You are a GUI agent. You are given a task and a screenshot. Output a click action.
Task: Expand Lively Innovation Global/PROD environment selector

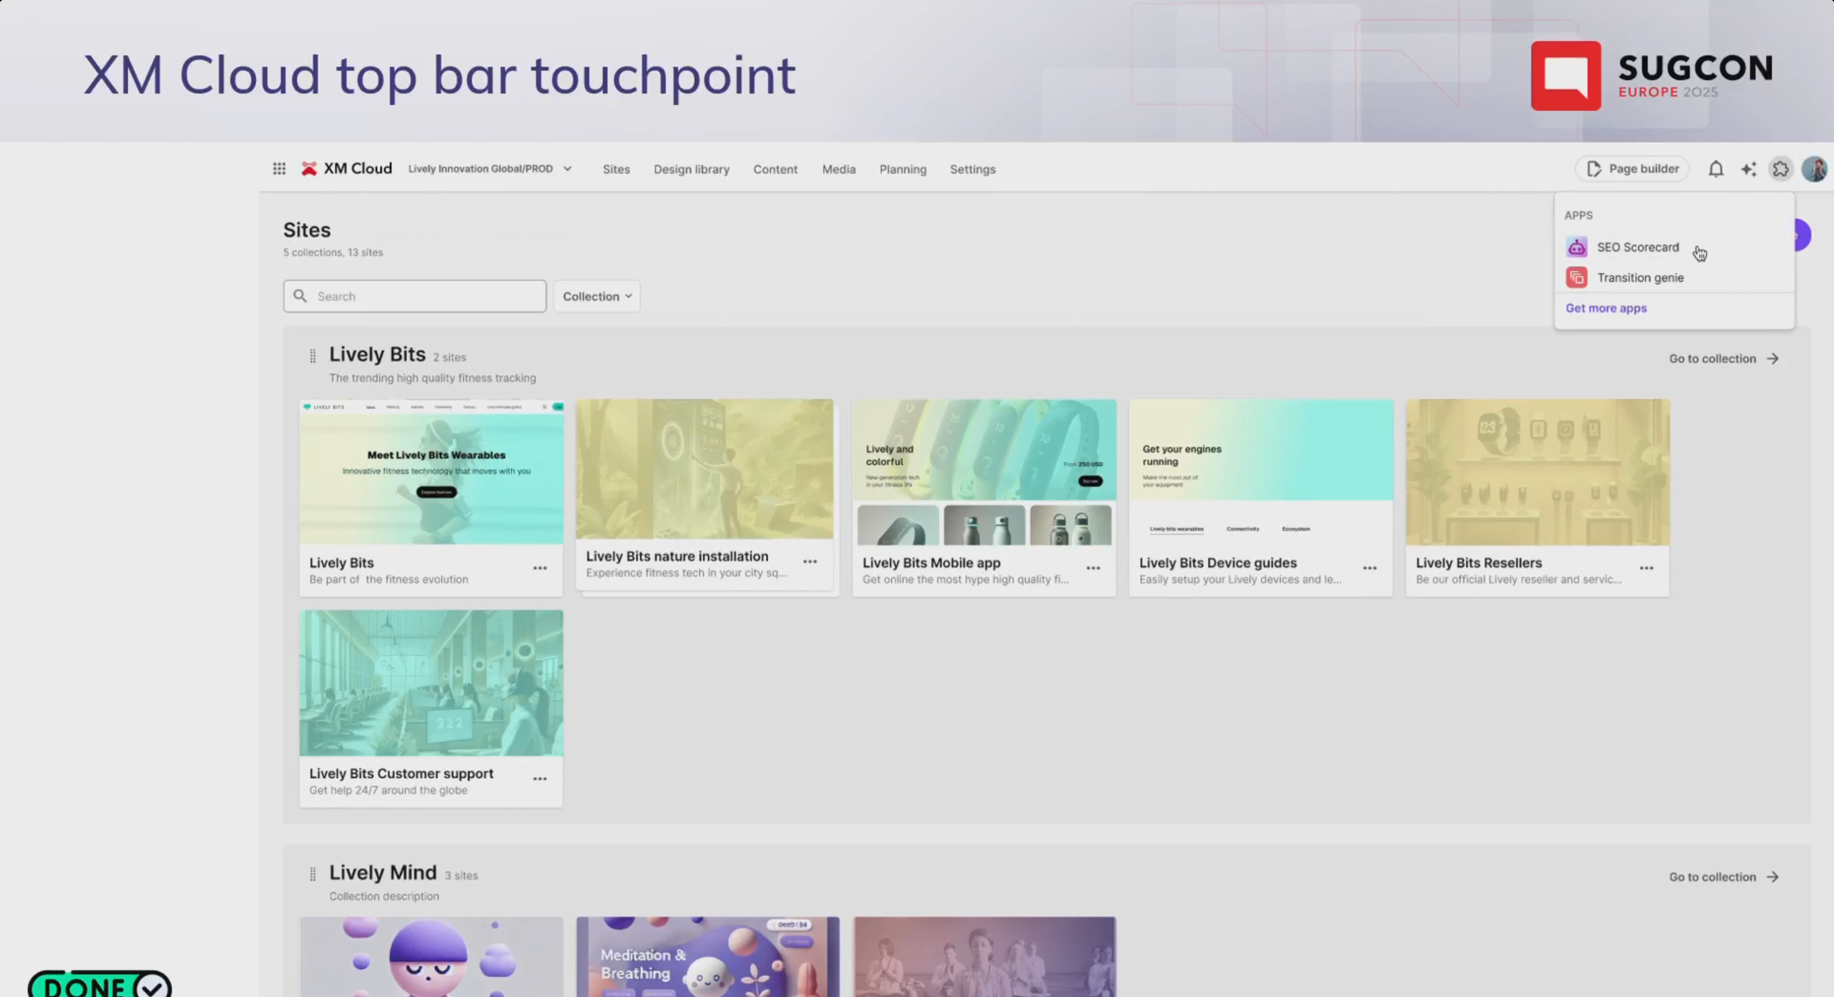pos(490,169)
